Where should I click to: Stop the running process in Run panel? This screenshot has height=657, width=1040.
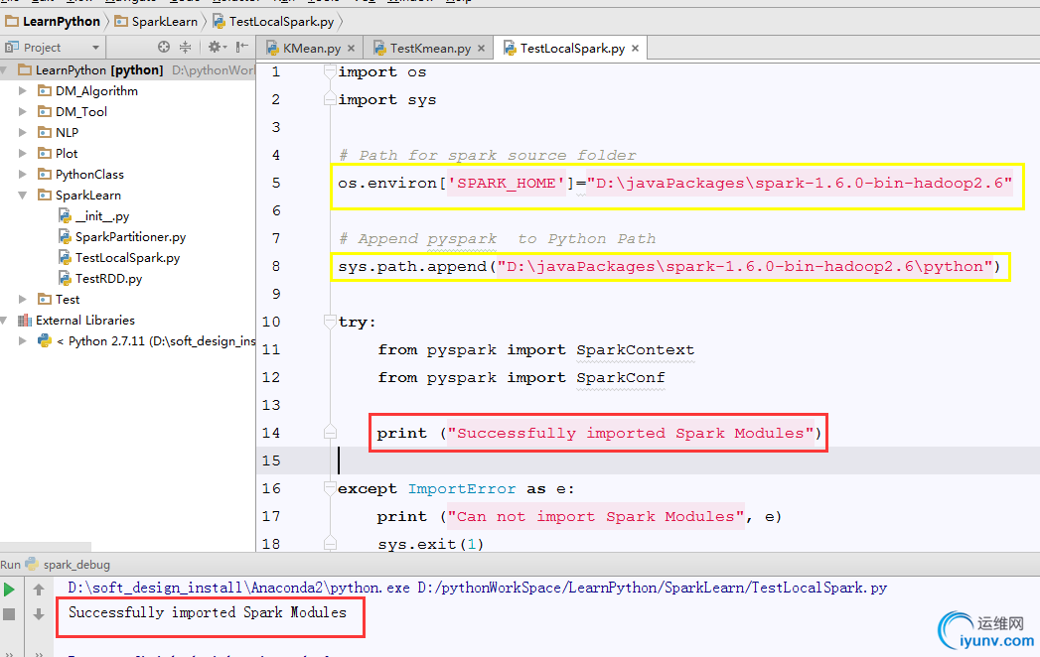click(x=9, y=614)
